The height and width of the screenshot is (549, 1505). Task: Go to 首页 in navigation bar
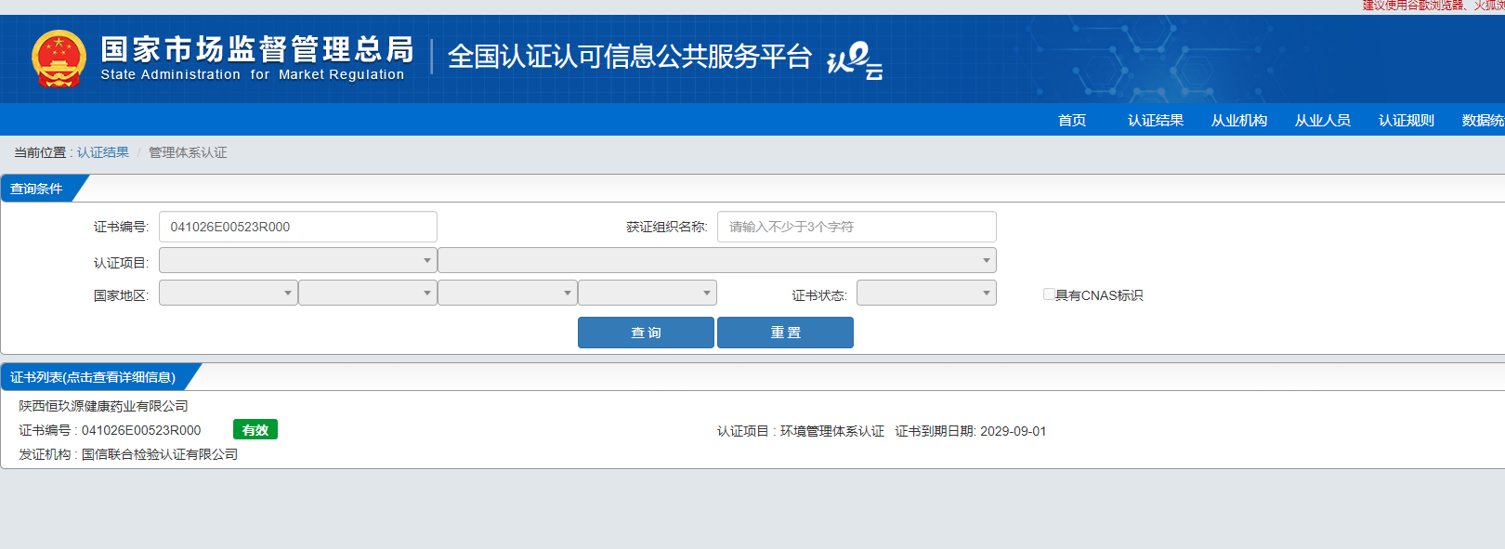(1072, 120)
